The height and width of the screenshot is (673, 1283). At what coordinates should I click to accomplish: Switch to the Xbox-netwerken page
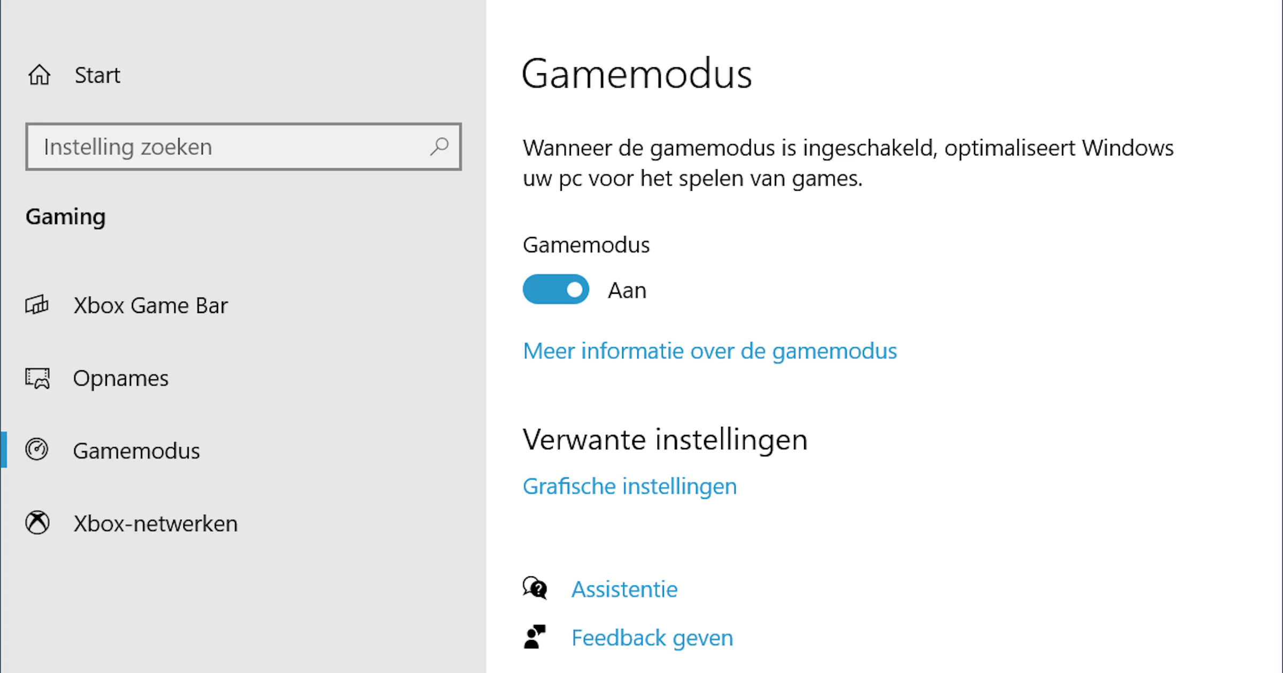click(x=155, y=522)
